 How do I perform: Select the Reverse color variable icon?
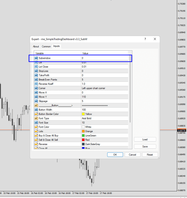tap(36, 144)
